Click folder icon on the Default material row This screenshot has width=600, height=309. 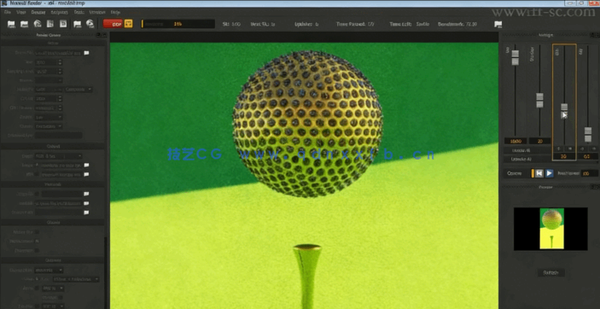tap(86, 203)
